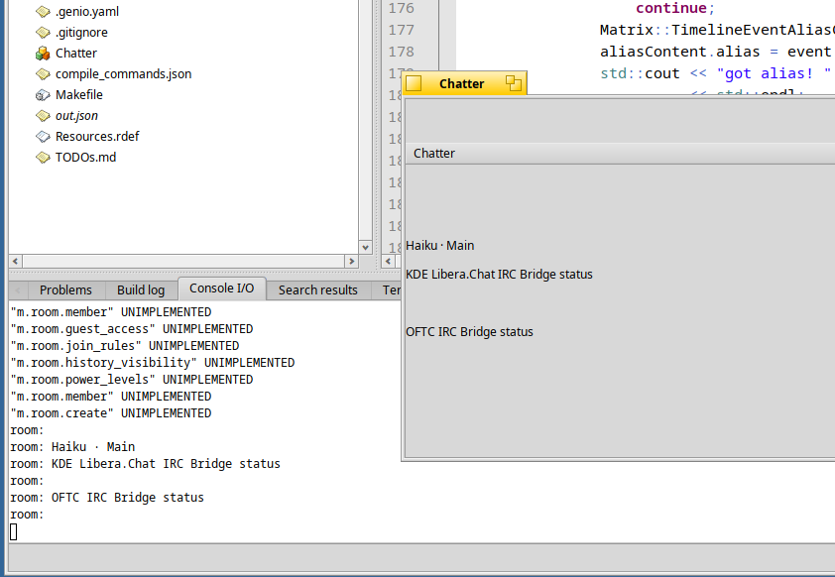Click the Chatter application file icon
Screen dimensions: 835x577
tap(43, 54)
